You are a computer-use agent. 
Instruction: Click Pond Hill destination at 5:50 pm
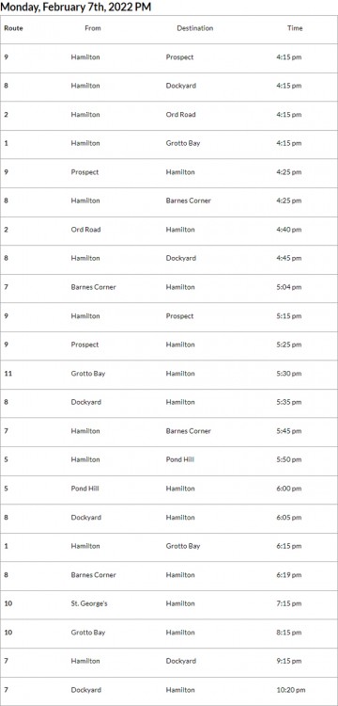tap(180, 459)
